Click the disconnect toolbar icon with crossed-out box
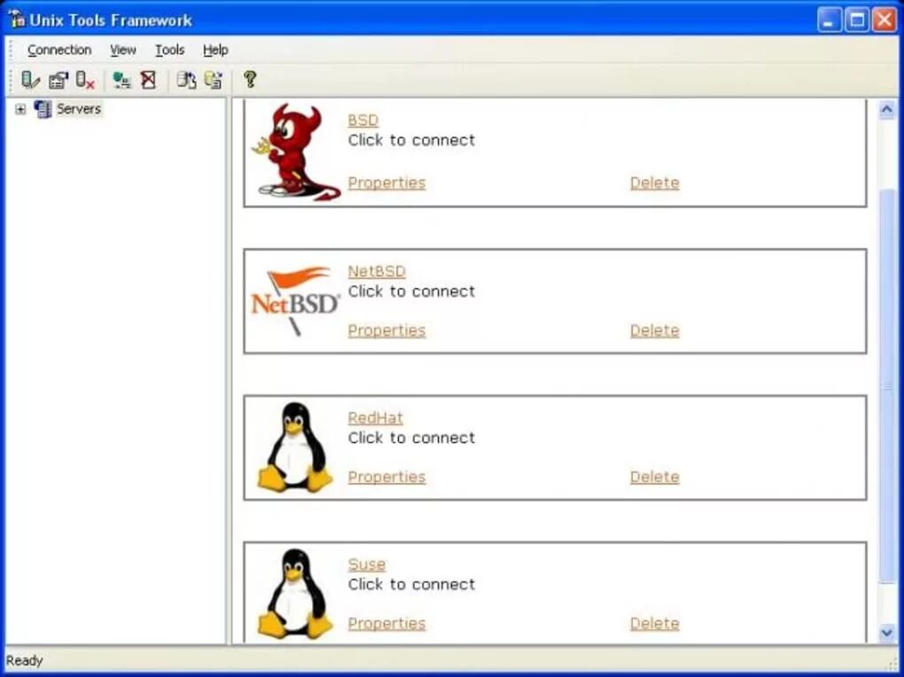This screenshot has width=904, height=677. pos(149,80)
